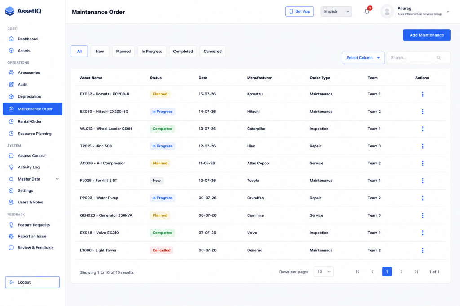
Task: Click the red Cancelled status badge
Action: (161, 250)
